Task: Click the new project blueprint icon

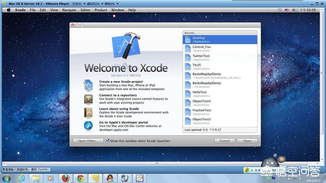Action: point(88,85)
